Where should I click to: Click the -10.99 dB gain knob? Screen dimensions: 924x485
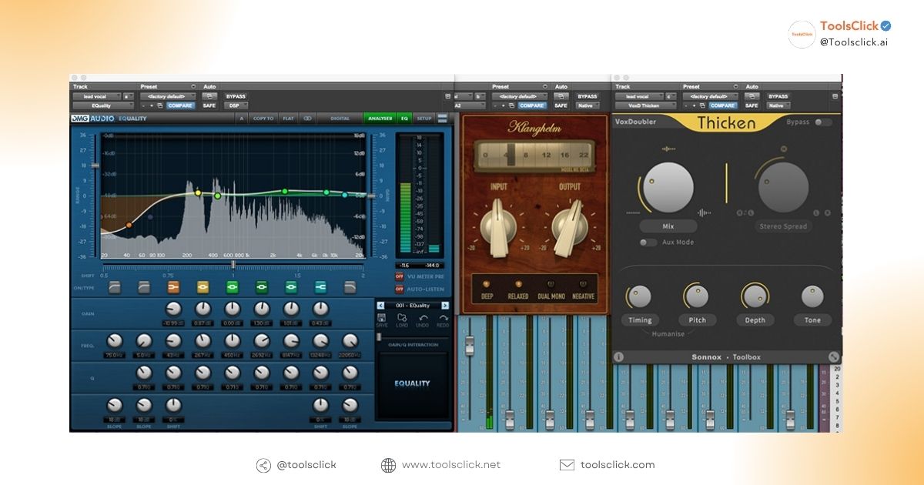tap(173, 309)
